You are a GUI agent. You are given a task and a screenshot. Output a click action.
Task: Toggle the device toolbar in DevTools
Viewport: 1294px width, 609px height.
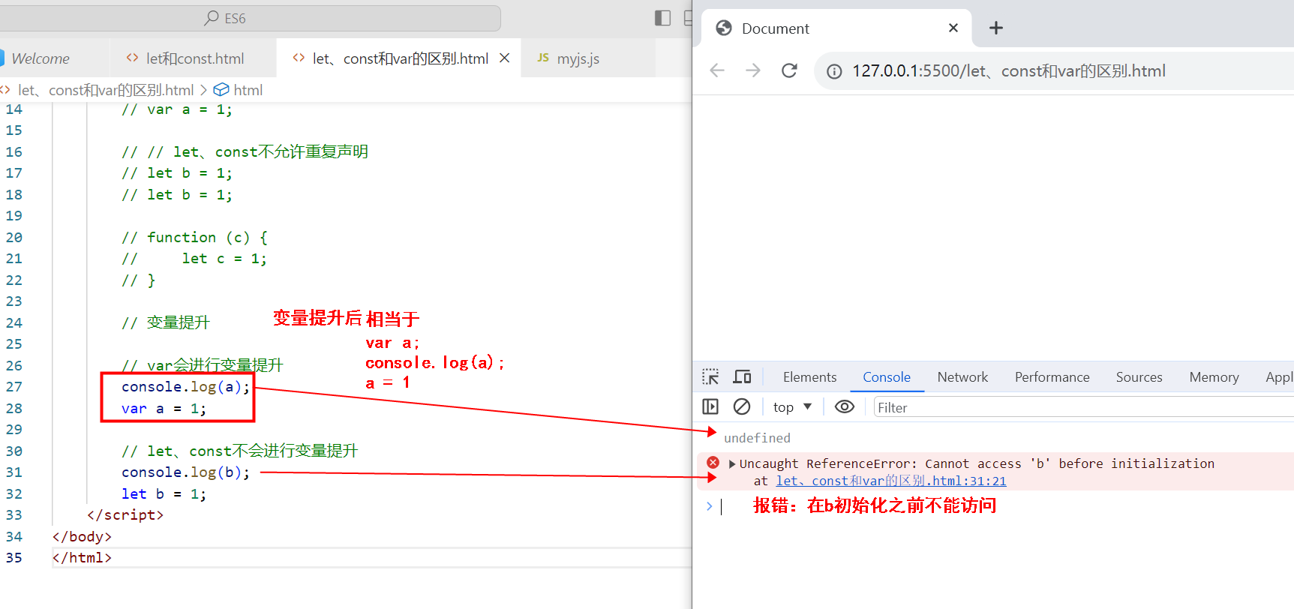coord(743,376)
